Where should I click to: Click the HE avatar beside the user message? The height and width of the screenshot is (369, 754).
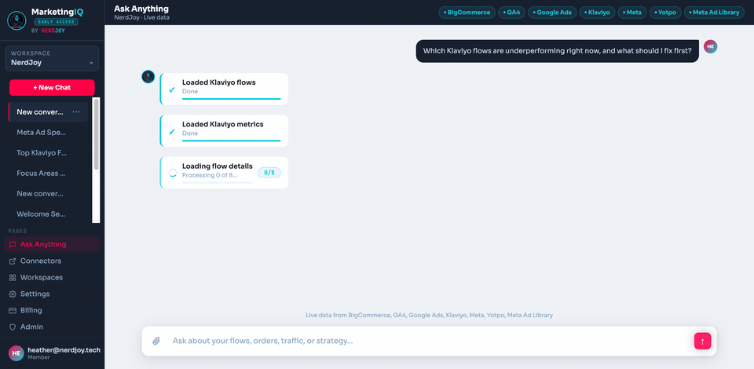(710, 46)
